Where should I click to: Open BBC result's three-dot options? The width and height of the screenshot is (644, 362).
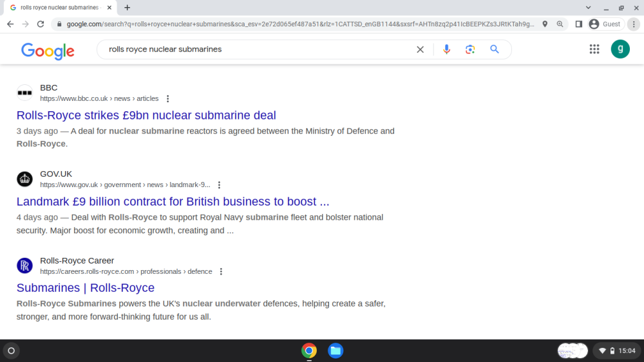click(167, 99)
